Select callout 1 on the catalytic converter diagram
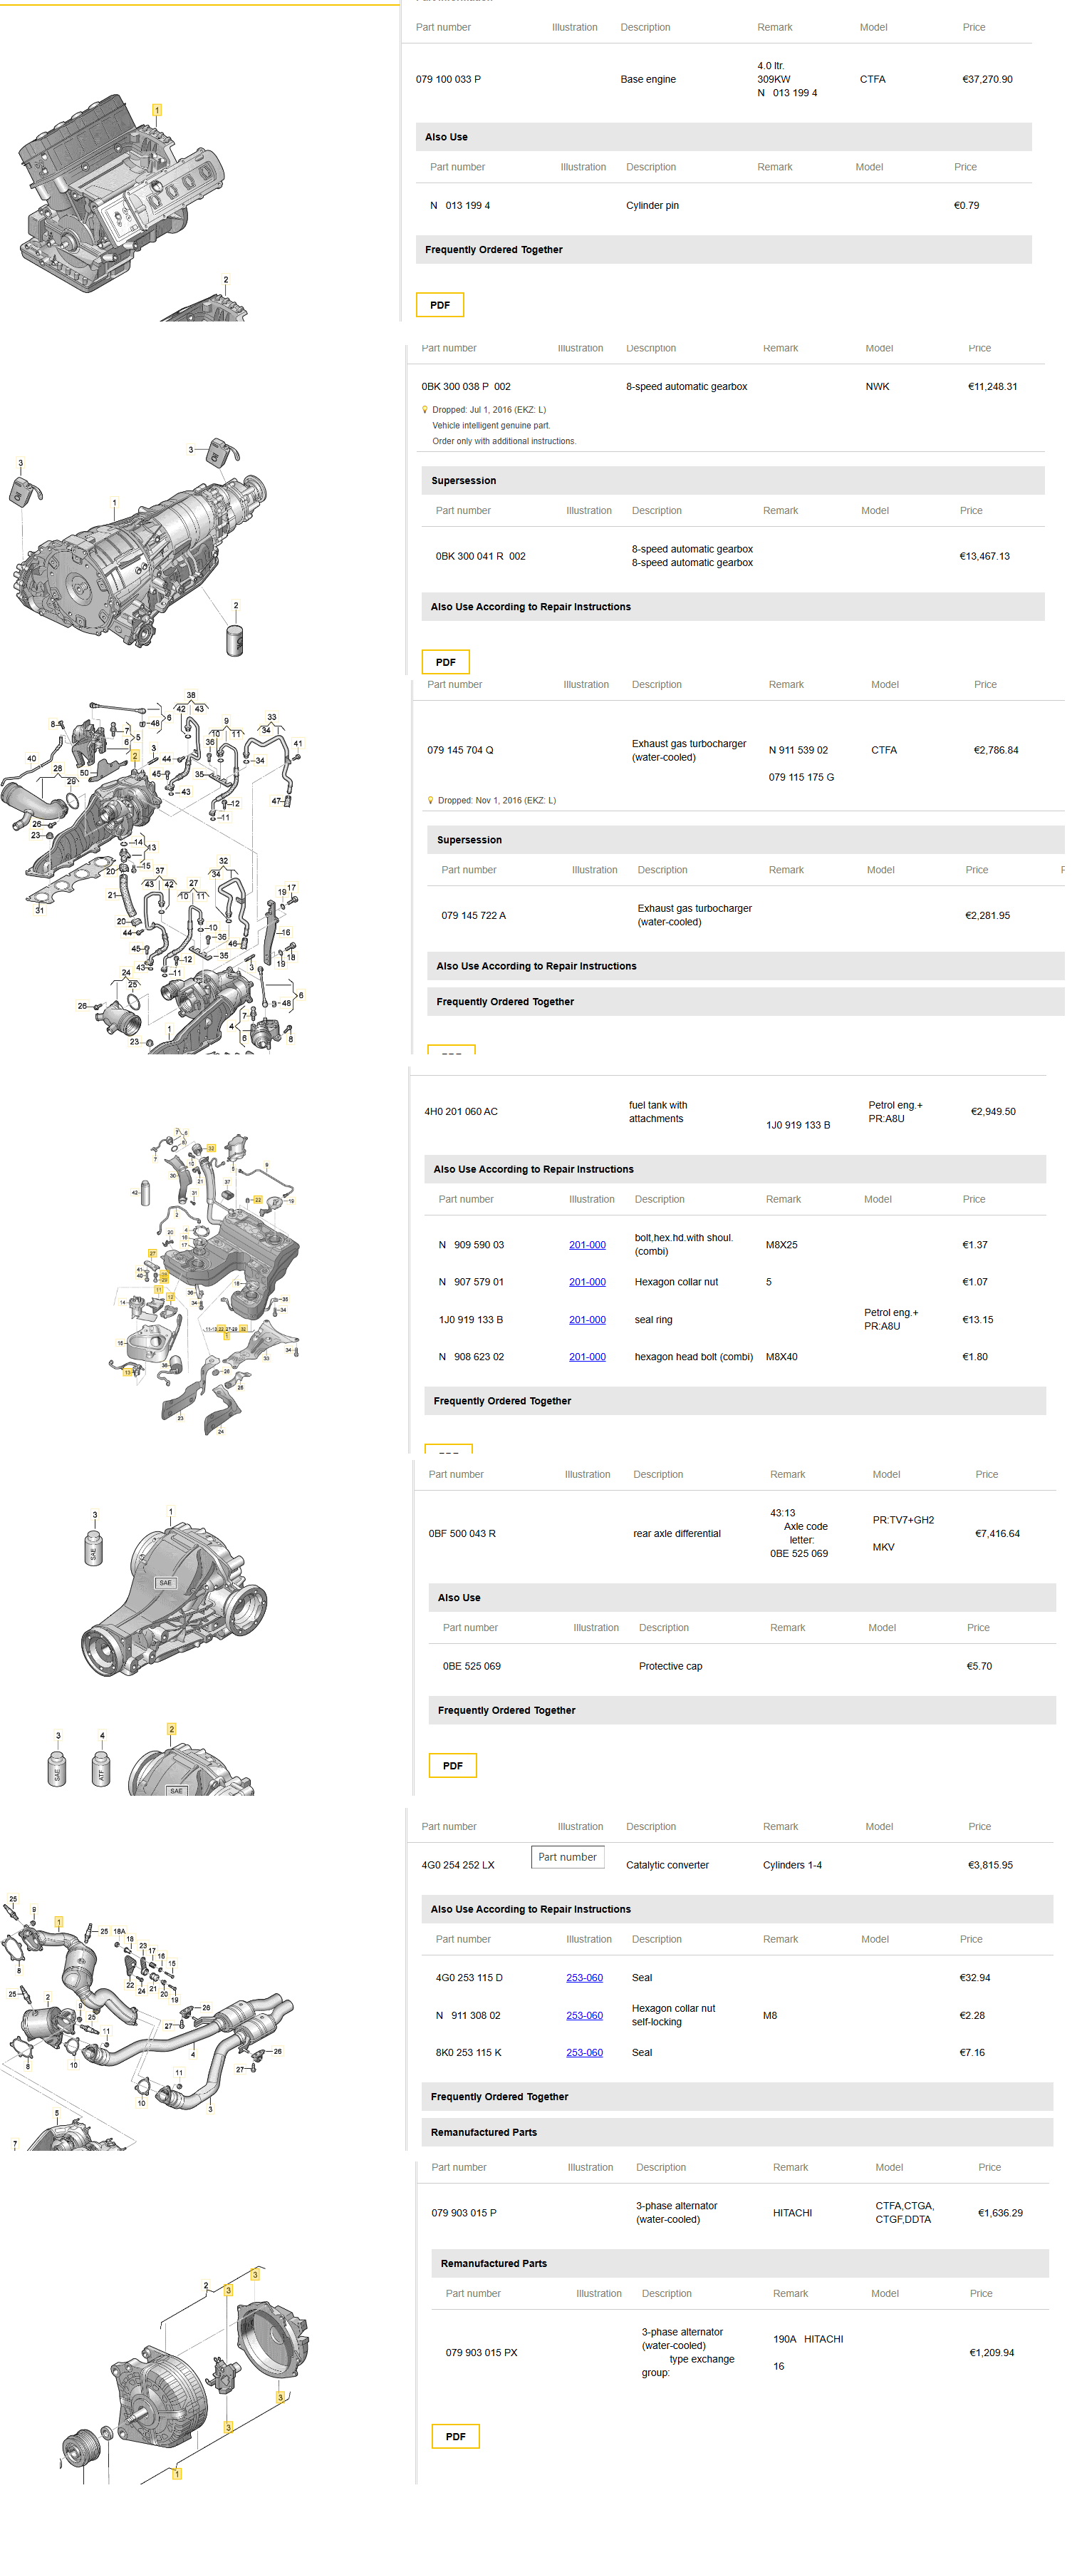This screenshot has width=1077, height=2555. [x=58, y=1921]
